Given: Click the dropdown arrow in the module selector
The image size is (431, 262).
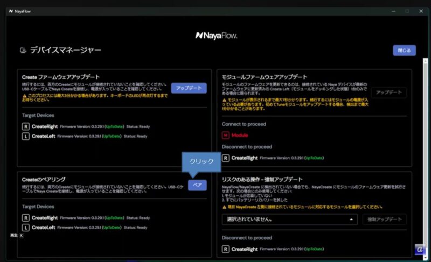Looking at the screenshot, I should point(351,219).
